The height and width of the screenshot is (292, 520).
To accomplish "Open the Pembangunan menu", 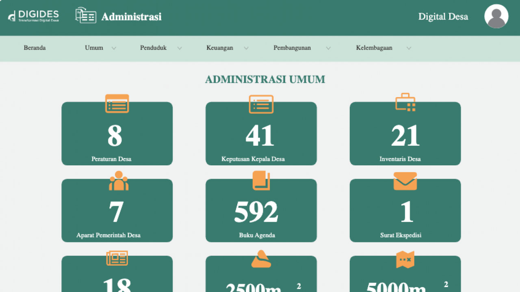I will [292, 48].
